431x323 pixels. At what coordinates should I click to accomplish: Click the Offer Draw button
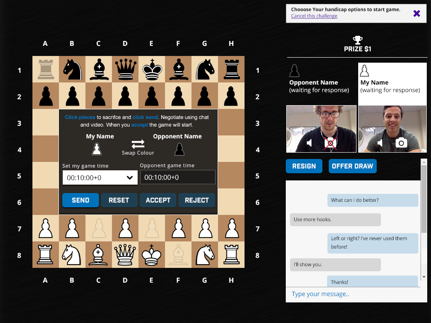[352, 166]
